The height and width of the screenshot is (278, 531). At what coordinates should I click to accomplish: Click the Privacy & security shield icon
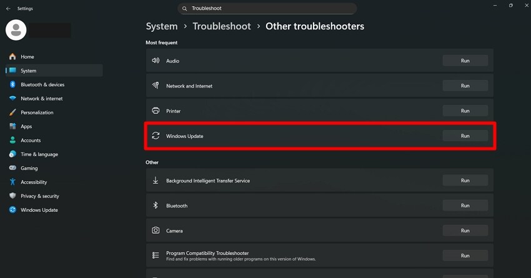coord(12,196)
